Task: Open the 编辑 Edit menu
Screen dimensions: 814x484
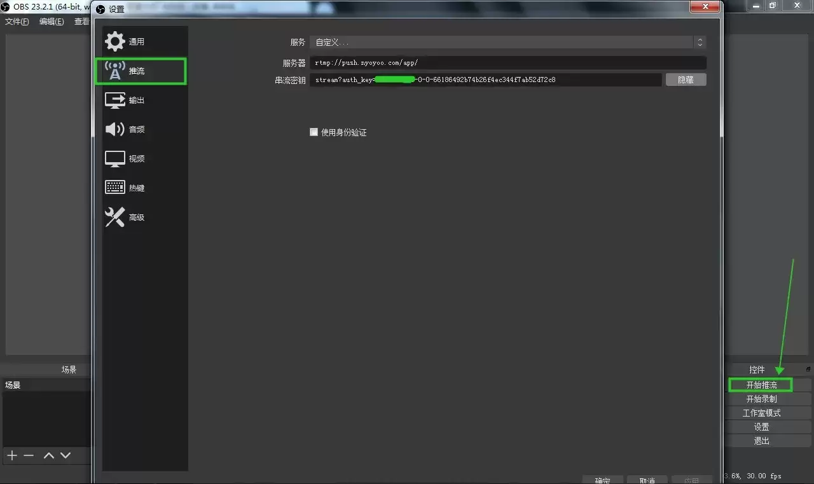Action: (x=52, y=22)
